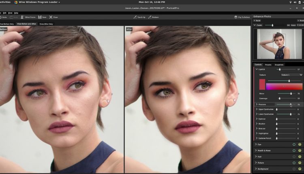Enable the Hair section power button

(x=294, y=157)
